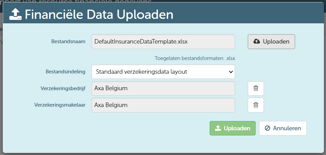This screenshot has width=326, height=155.
Task: Click the chevron arrow of layout dropdown
Action: point(230,72)
